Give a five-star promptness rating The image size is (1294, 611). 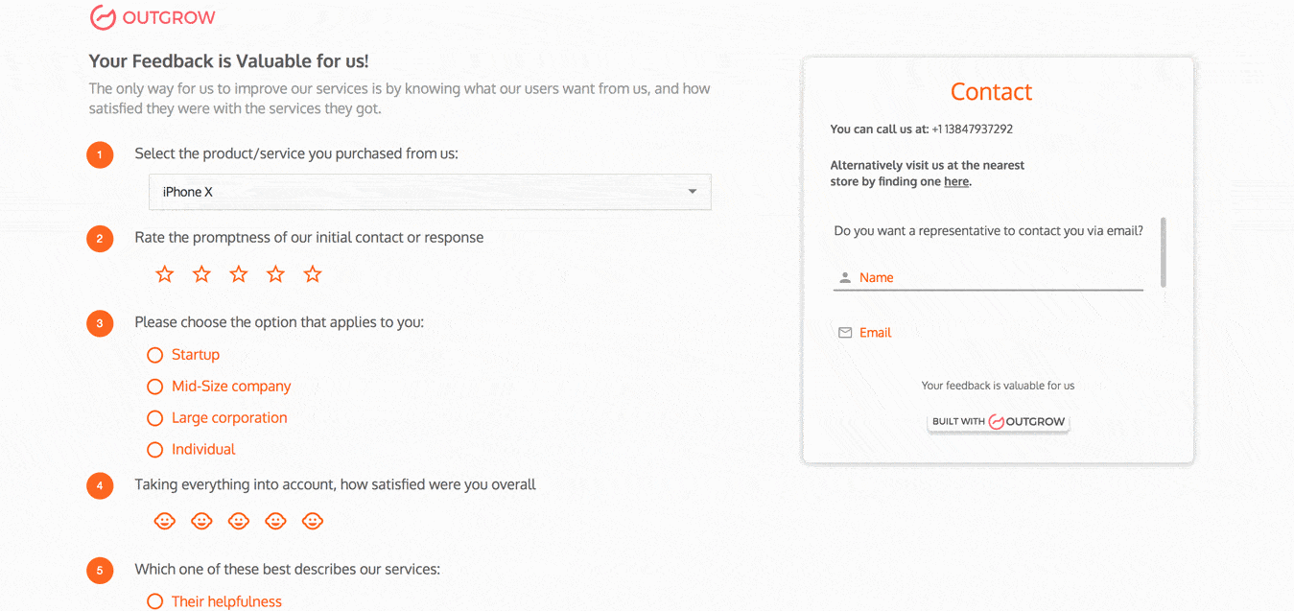tap(313, 274)
